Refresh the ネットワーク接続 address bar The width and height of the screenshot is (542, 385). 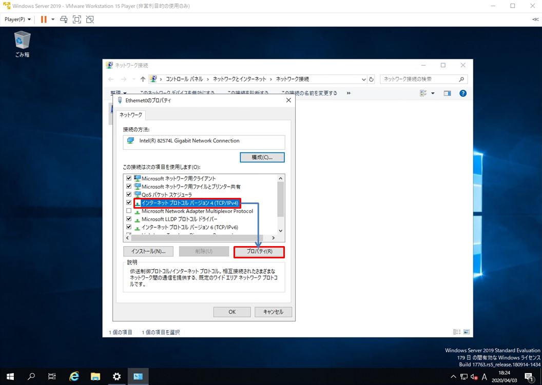(371, 79)
